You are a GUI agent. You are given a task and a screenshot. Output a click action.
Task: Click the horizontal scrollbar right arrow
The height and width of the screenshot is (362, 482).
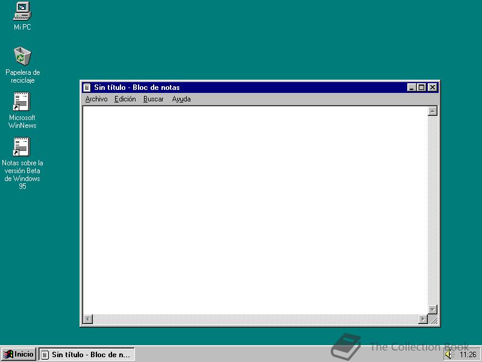pyautogui.click(x=423, y=319)
